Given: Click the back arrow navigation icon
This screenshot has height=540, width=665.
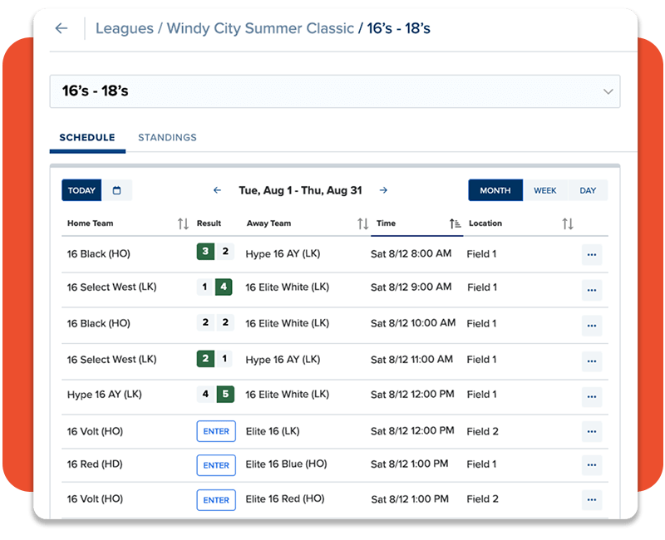Looking at the screenshot, I should [63, 28].
